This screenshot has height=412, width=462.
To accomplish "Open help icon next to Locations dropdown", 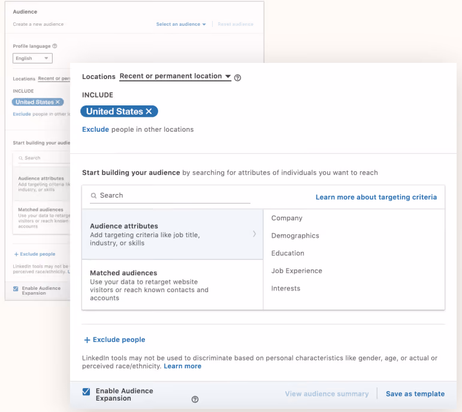I will click(237, 77).
